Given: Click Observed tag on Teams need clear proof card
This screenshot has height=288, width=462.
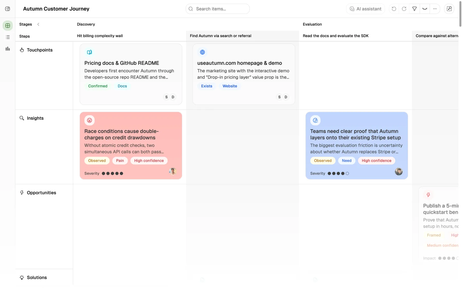Looking at the screenshot, I should (323, 161).
